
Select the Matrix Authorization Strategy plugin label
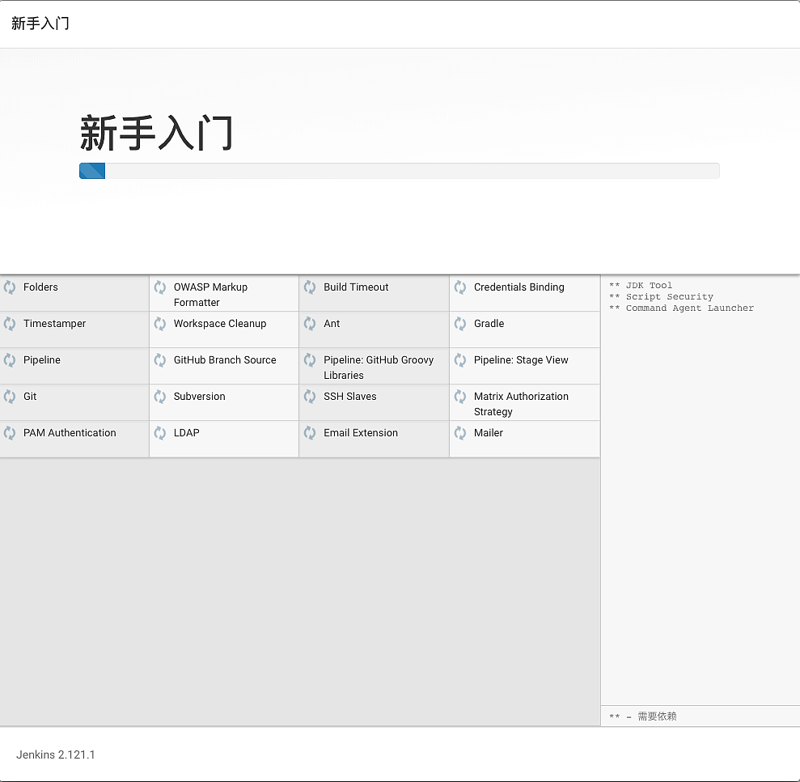[x=521, y=404]
